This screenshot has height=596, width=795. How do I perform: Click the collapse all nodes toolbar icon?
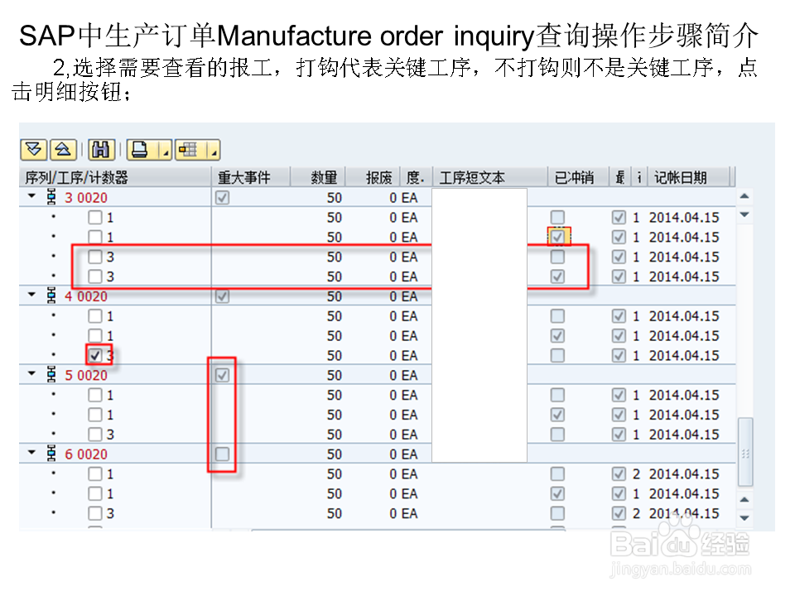tap(63, 150)
